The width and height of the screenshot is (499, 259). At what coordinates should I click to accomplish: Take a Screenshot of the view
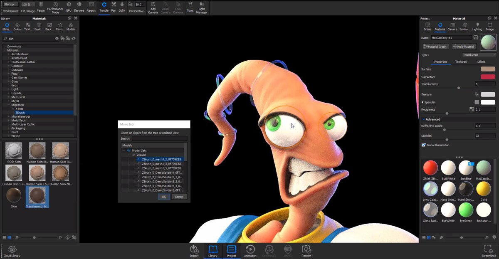[x=489, y=251]
